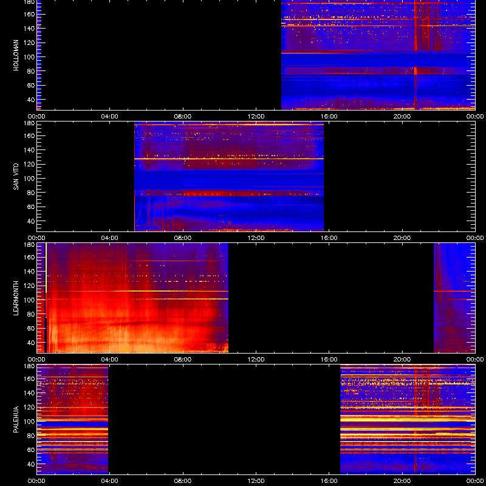The image size is (486, 486).
Task: Choose 12:00 label under Palehua panel
Action: (x=256, y=481)
